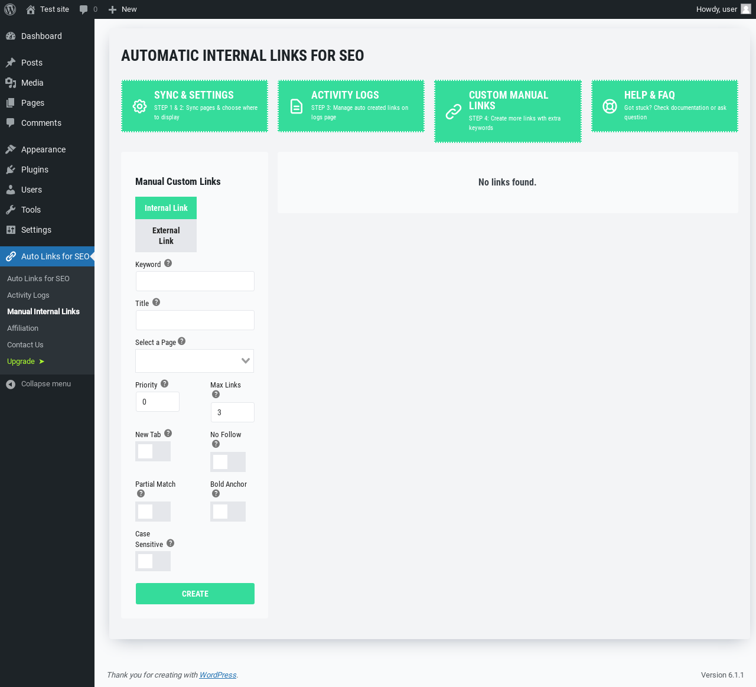756x687 pixels.
Task: Select the Internal Link tab
Action: coord(166,208)
